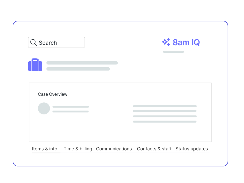Open the Time & billing tab
This screenshot has width=244, height=183.
78,149
